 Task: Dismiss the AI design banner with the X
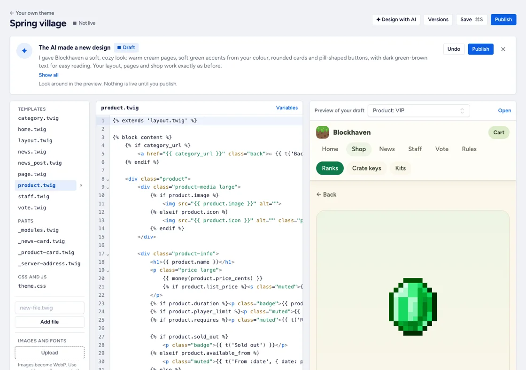(503, 49)
